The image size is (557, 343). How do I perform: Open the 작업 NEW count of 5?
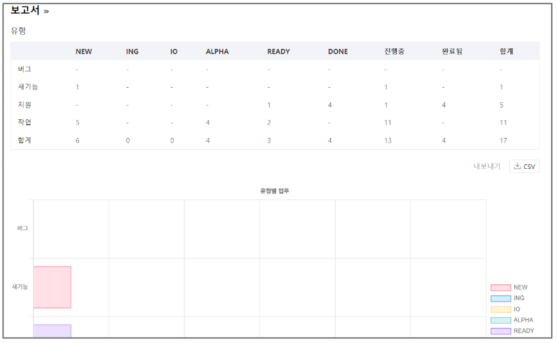point(78,123)
